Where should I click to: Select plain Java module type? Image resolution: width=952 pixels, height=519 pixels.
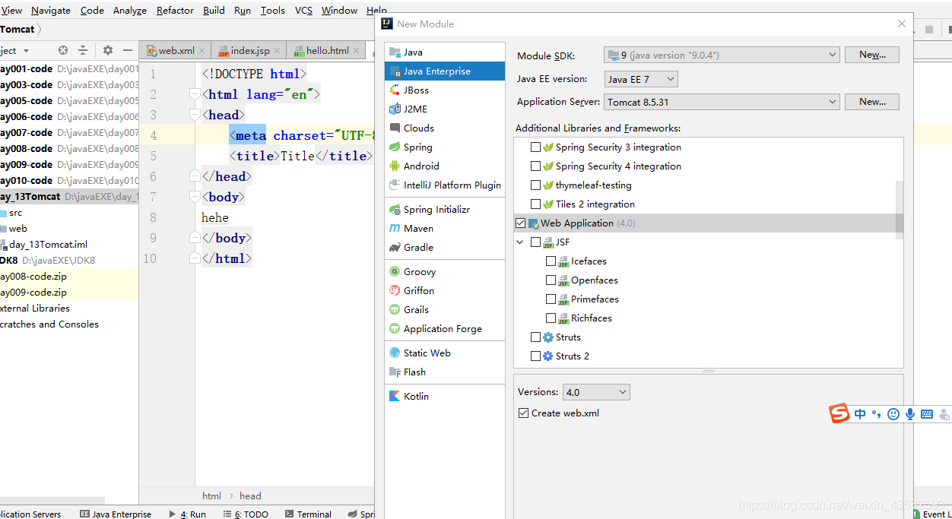tap(444, 52)
